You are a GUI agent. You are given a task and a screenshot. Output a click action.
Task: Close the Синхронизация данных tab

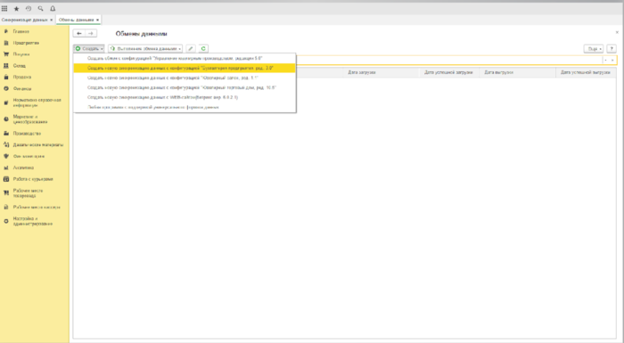coord(52,20)
